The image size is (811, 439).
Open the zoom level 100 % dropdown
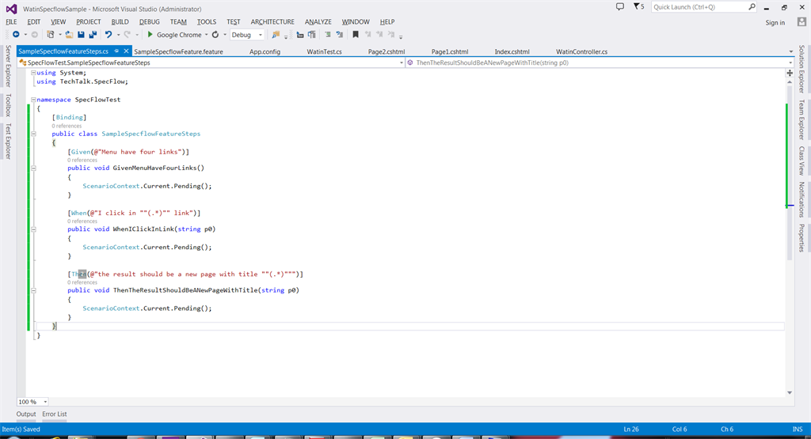tap(44, 402)
